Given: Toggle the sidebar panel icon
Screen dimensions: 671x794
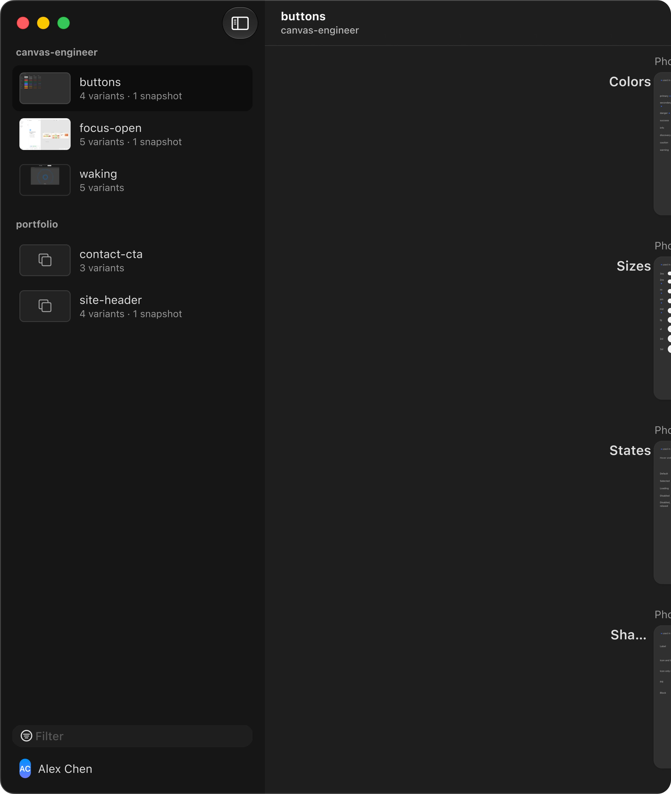Looking at the screenshot, I should (240, 23).
